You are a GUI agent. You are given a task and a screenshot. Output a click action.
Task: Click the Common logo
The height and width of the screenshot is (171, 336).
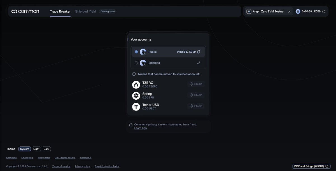click(25, 11)
